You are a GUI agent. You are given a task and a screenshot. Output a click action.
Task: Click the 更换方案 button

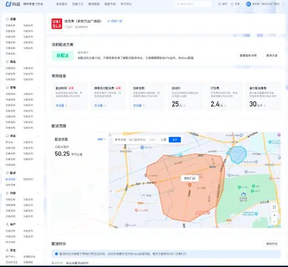point(272,55)
